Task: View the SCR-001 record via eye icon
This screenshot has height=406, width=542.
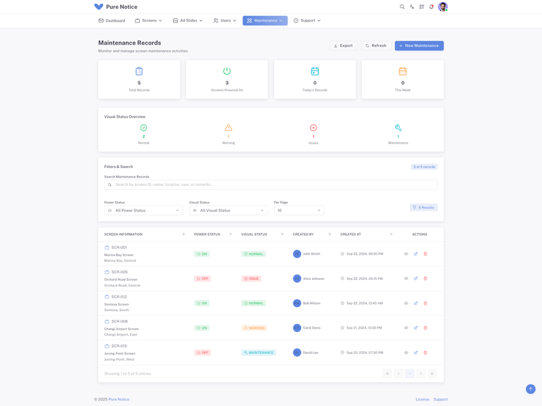Action: coord(406,254)
